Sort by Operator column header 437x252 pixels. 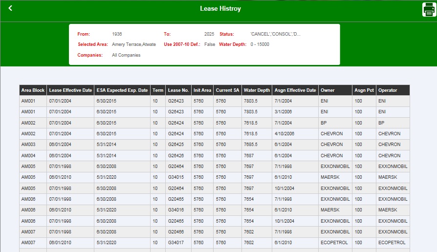(x=393, y=90)
